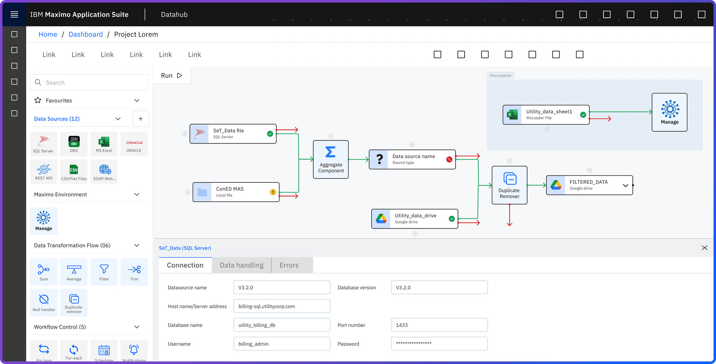Select the MS Excel data source tile
The height and width of the screenshot is (364, 716).
coord(104,144)
